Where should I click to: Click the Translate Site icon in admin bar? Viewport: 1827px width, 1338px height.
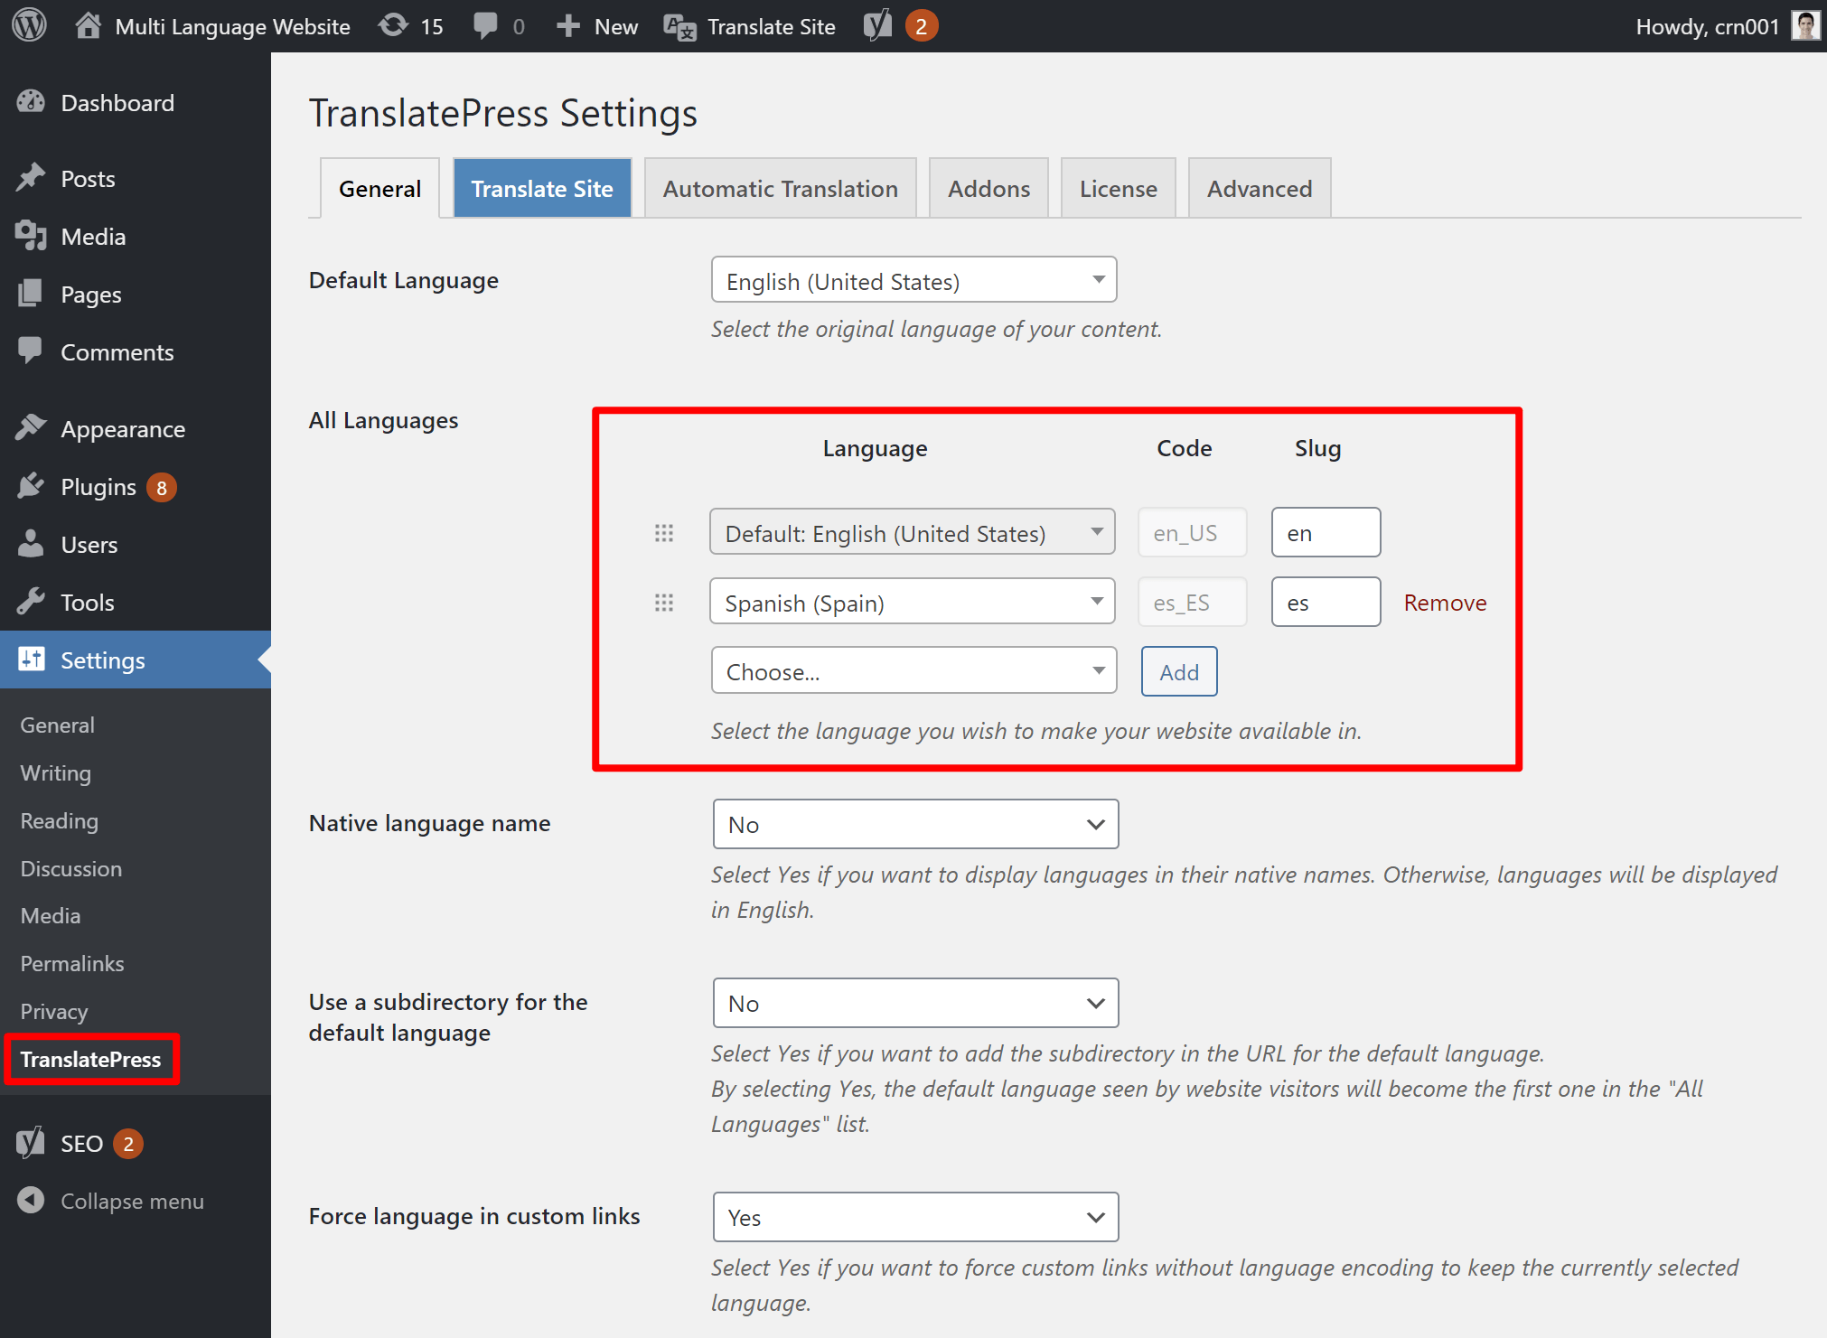(679, 27)
